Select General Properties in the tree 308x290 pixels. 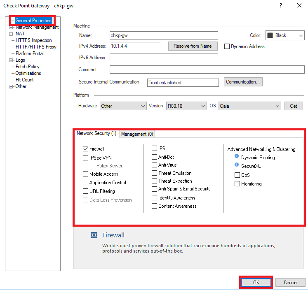coord(33,21)
